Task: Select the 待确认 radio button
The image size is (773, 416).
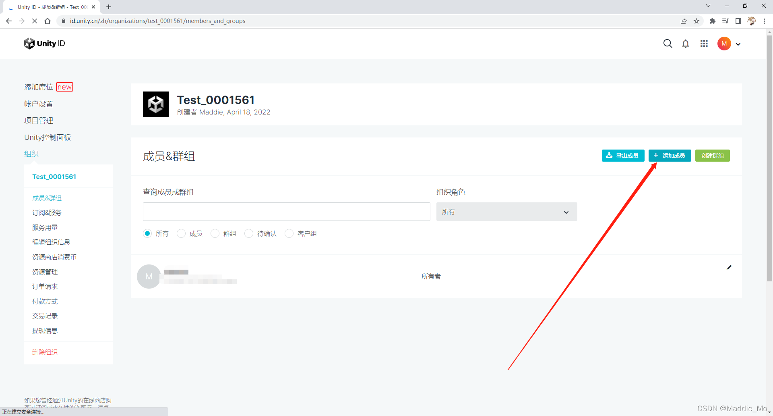Action: (249, 233)
